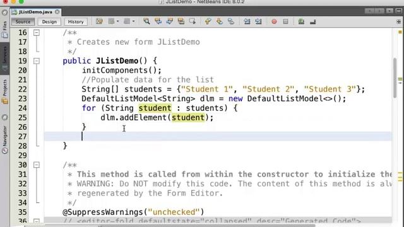This screenshot has height=227, width=404.
Task: Click on "initComponents();" call
Action: tap(122, 70)
